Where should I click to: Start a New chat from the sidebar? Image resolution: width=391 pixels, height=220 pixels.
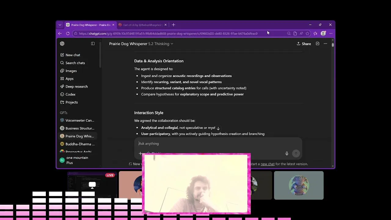tap(73, 55)
